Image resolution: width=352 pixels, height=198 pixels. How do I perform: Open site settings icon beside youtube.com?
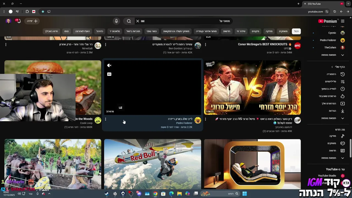click(x=327, y=12)
